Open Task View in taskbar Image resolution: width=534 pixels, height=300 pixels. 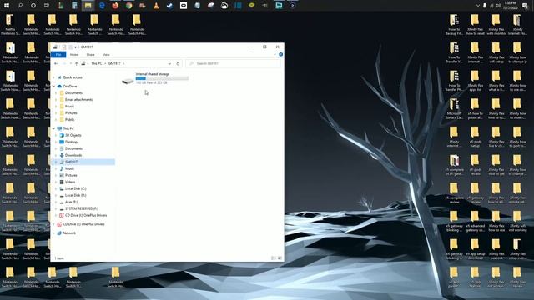(47, 6)
